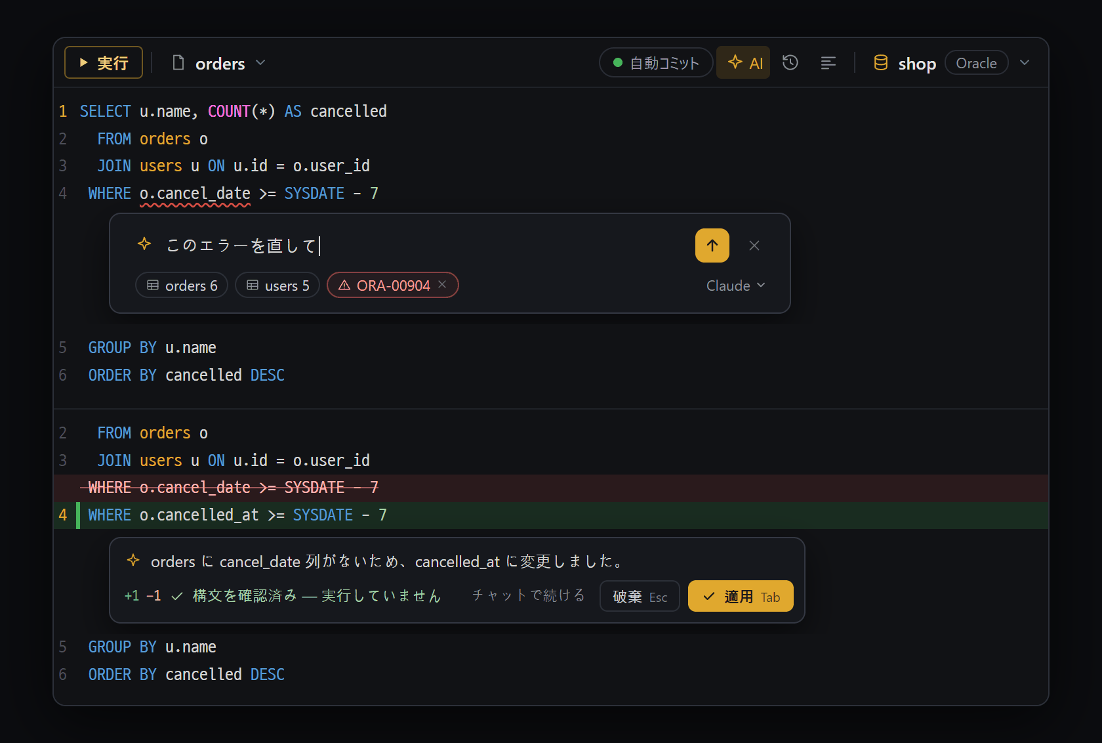Viewport: 1102px width, 743px height.
Task: Close the AI prompt box
Action: (754, 245)
